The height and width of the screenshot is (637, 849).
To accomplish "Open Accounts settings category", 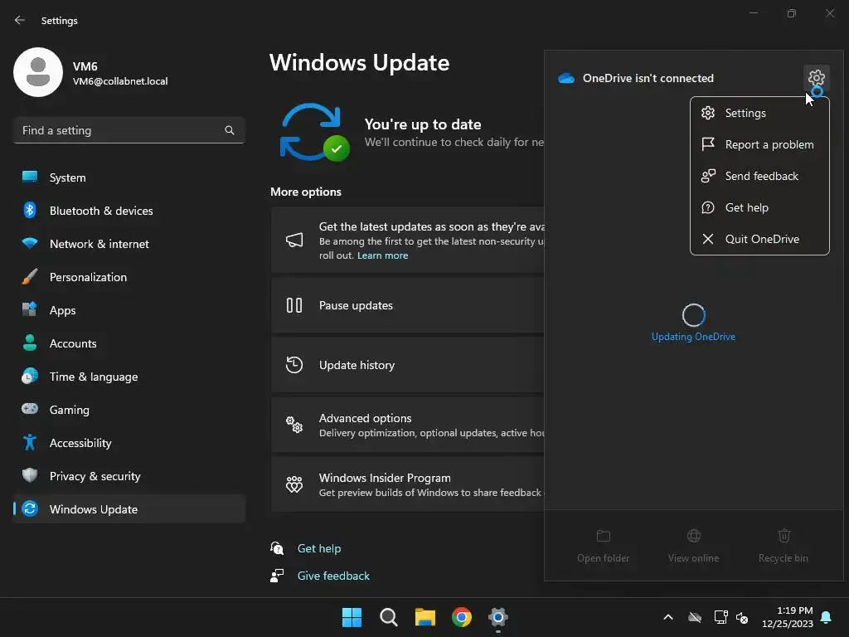I will click(x=129, y=343).
